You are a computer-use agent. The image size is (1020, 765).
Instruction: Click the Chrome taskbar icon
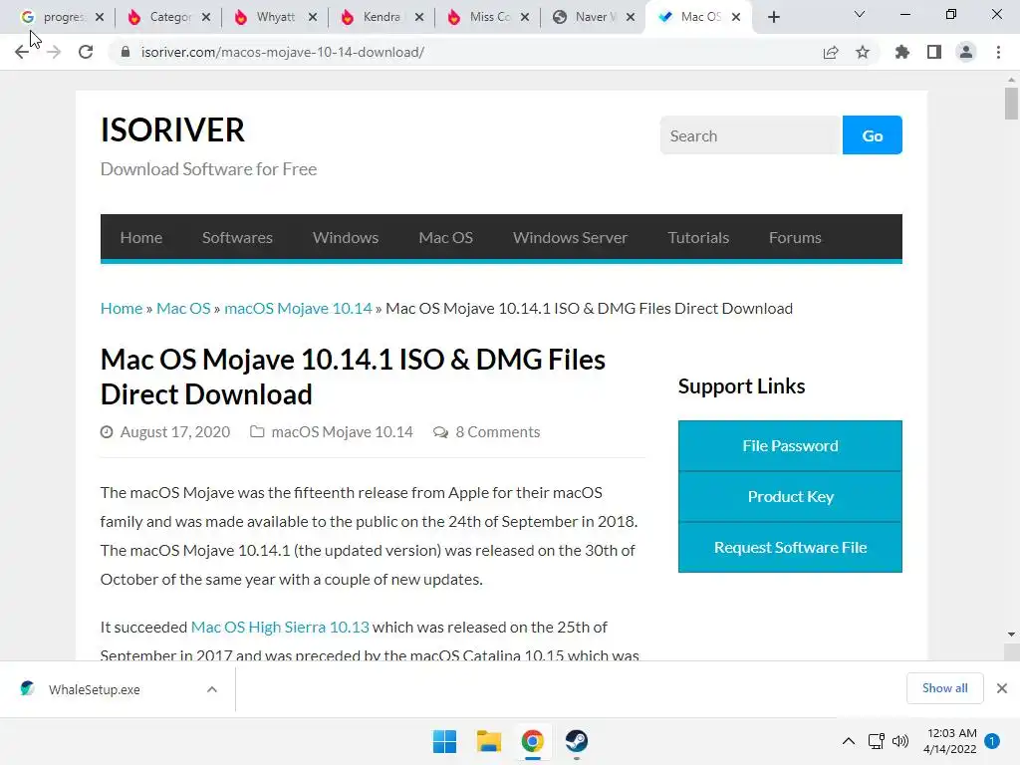coord(532,741)
